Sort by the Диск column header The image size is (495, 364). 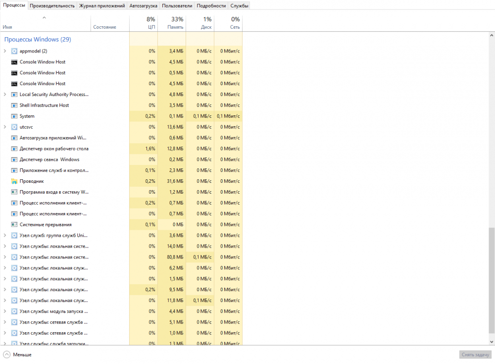(200, 23)
